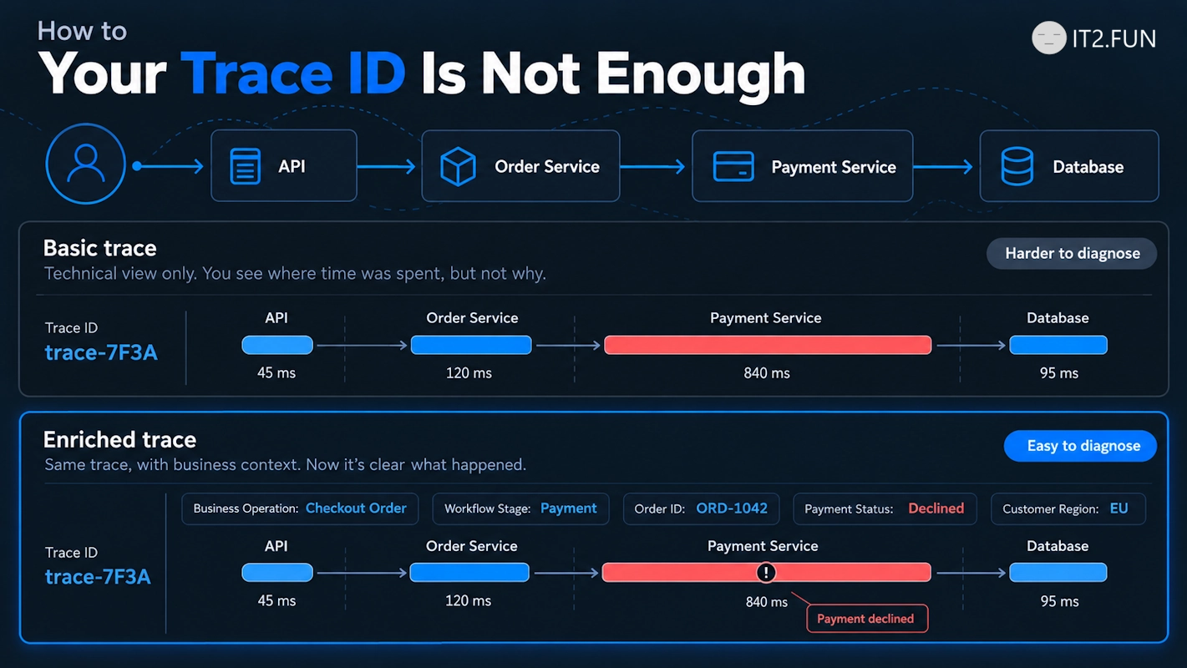Click the "Basic trace" heading
This screenshot has width=1187, height=668.
100,248
